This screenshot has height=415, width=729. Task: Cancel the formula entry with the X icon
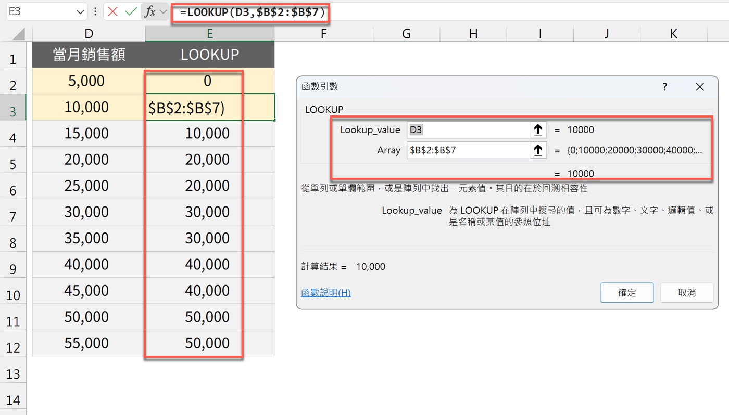113,11
